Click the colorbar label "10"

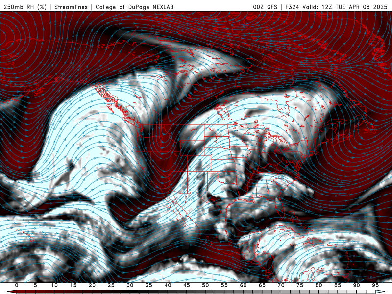pyautogui.click(x=54, y=285)
